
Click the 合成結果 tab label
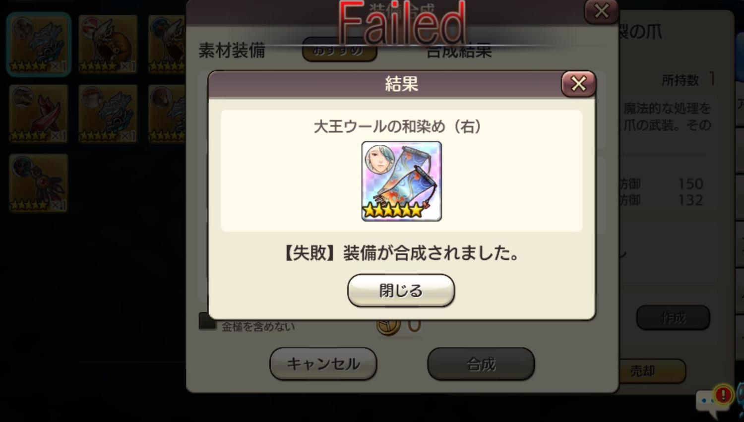[x=459, y=51]
